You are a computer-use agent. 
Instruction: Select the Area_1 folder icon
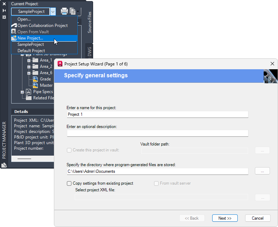click(35, 60)
